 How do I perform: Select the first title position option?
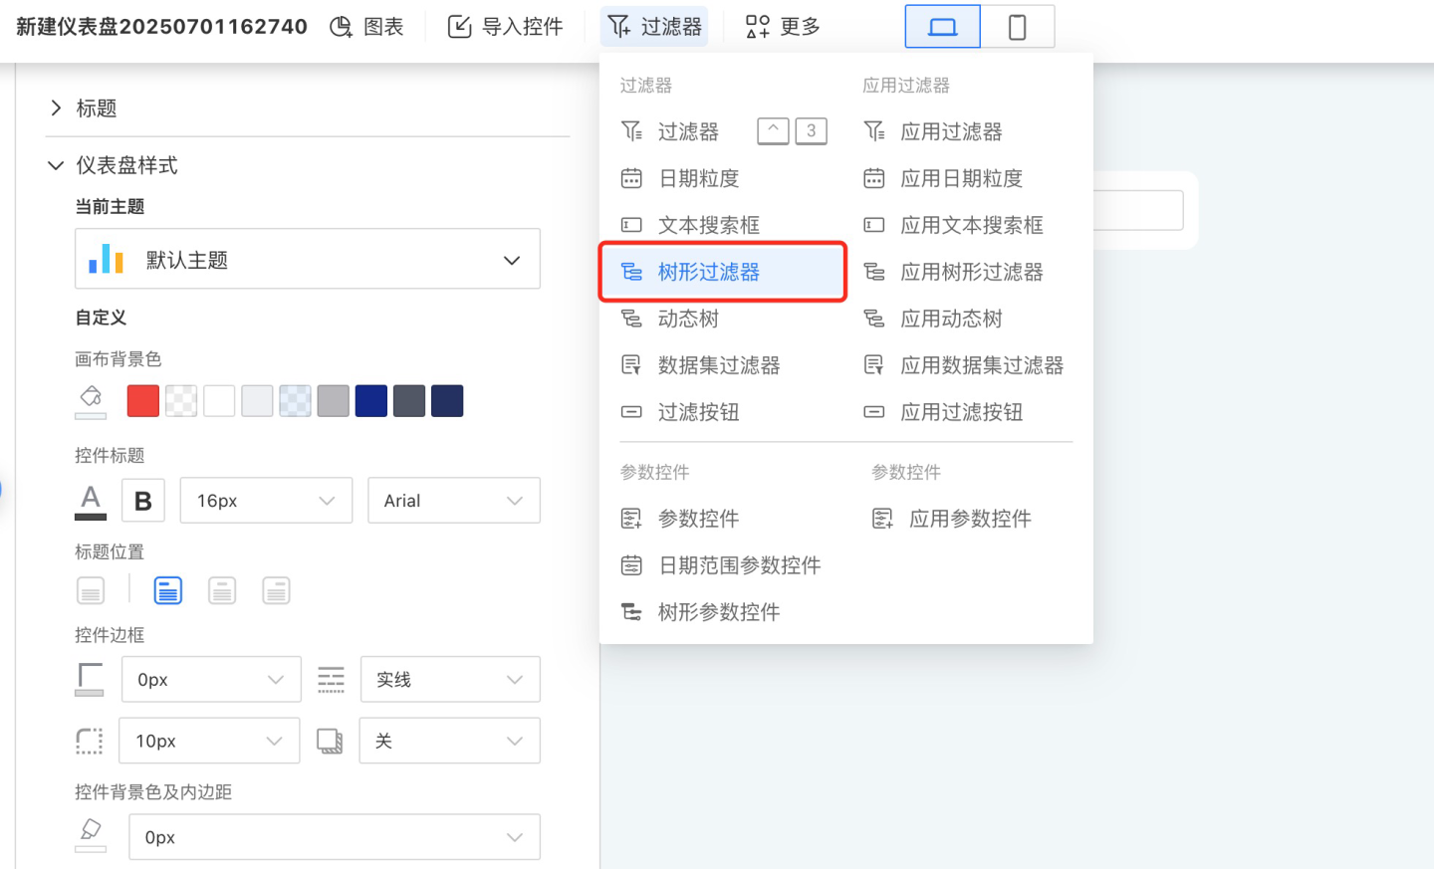91,591
